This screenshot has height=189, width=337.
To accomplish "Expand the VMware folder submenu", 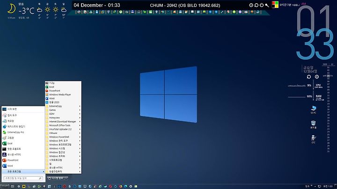I will [63, 133].
